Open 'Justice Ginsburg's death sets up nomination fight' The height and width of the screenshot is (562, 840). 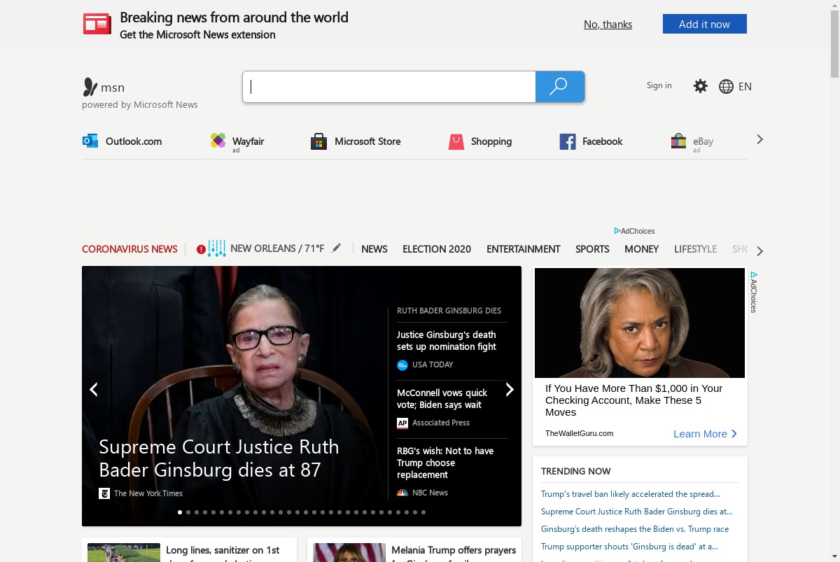(447, 341)
